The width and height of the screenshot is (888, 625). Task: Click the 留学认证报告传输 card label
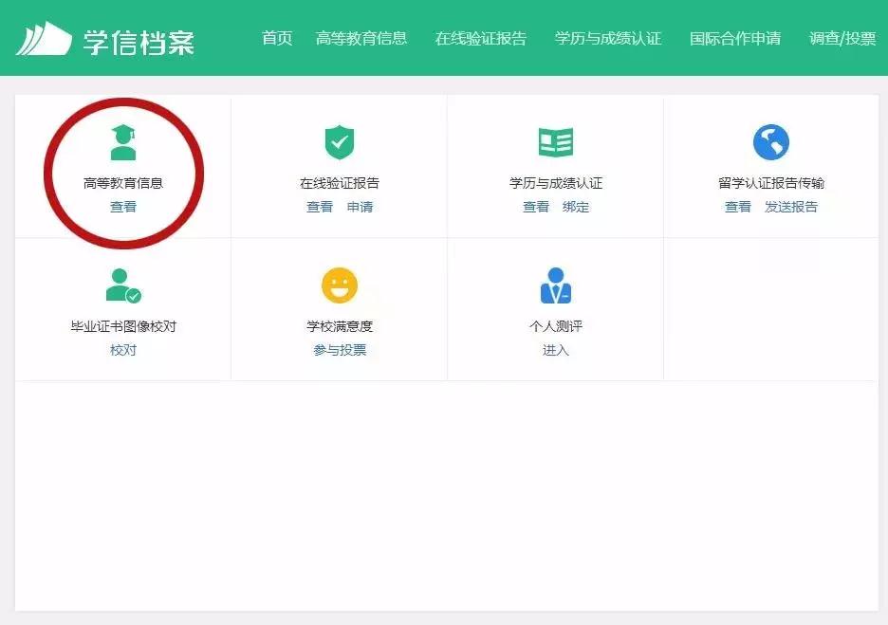tap(771, 183)
